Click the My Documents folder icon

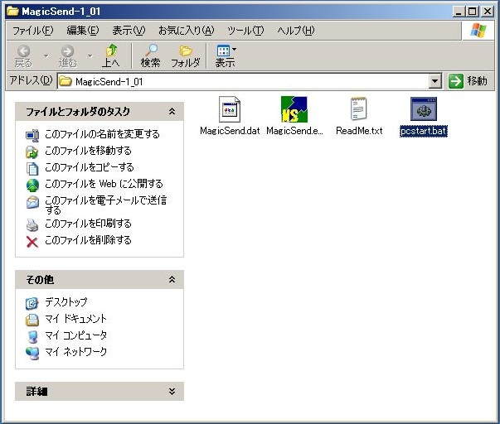coord(32,320)
